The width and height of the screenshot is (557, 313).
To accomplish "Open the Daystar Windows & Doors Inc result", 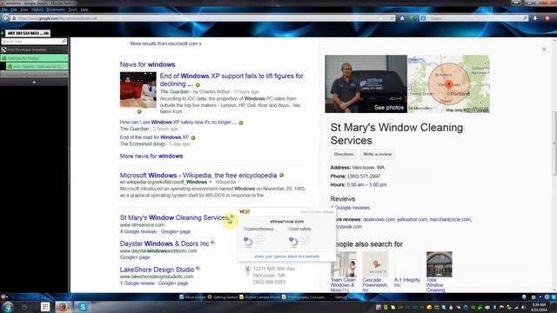I will click(x=164, y=243).
